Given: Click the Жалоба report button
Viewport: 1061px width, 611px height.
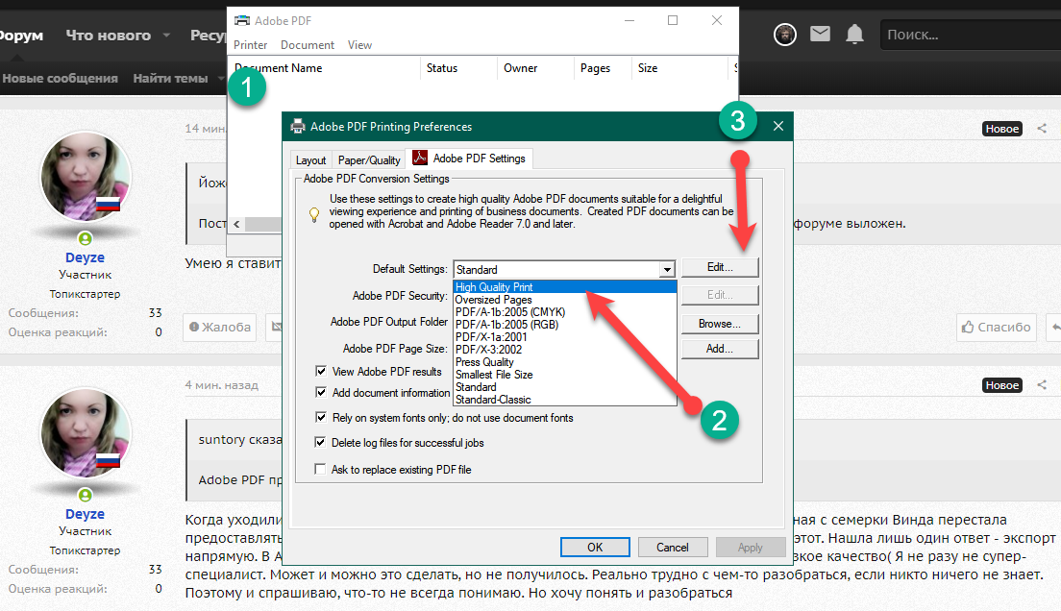Looking at the screenshot, I should pos(220,327).
